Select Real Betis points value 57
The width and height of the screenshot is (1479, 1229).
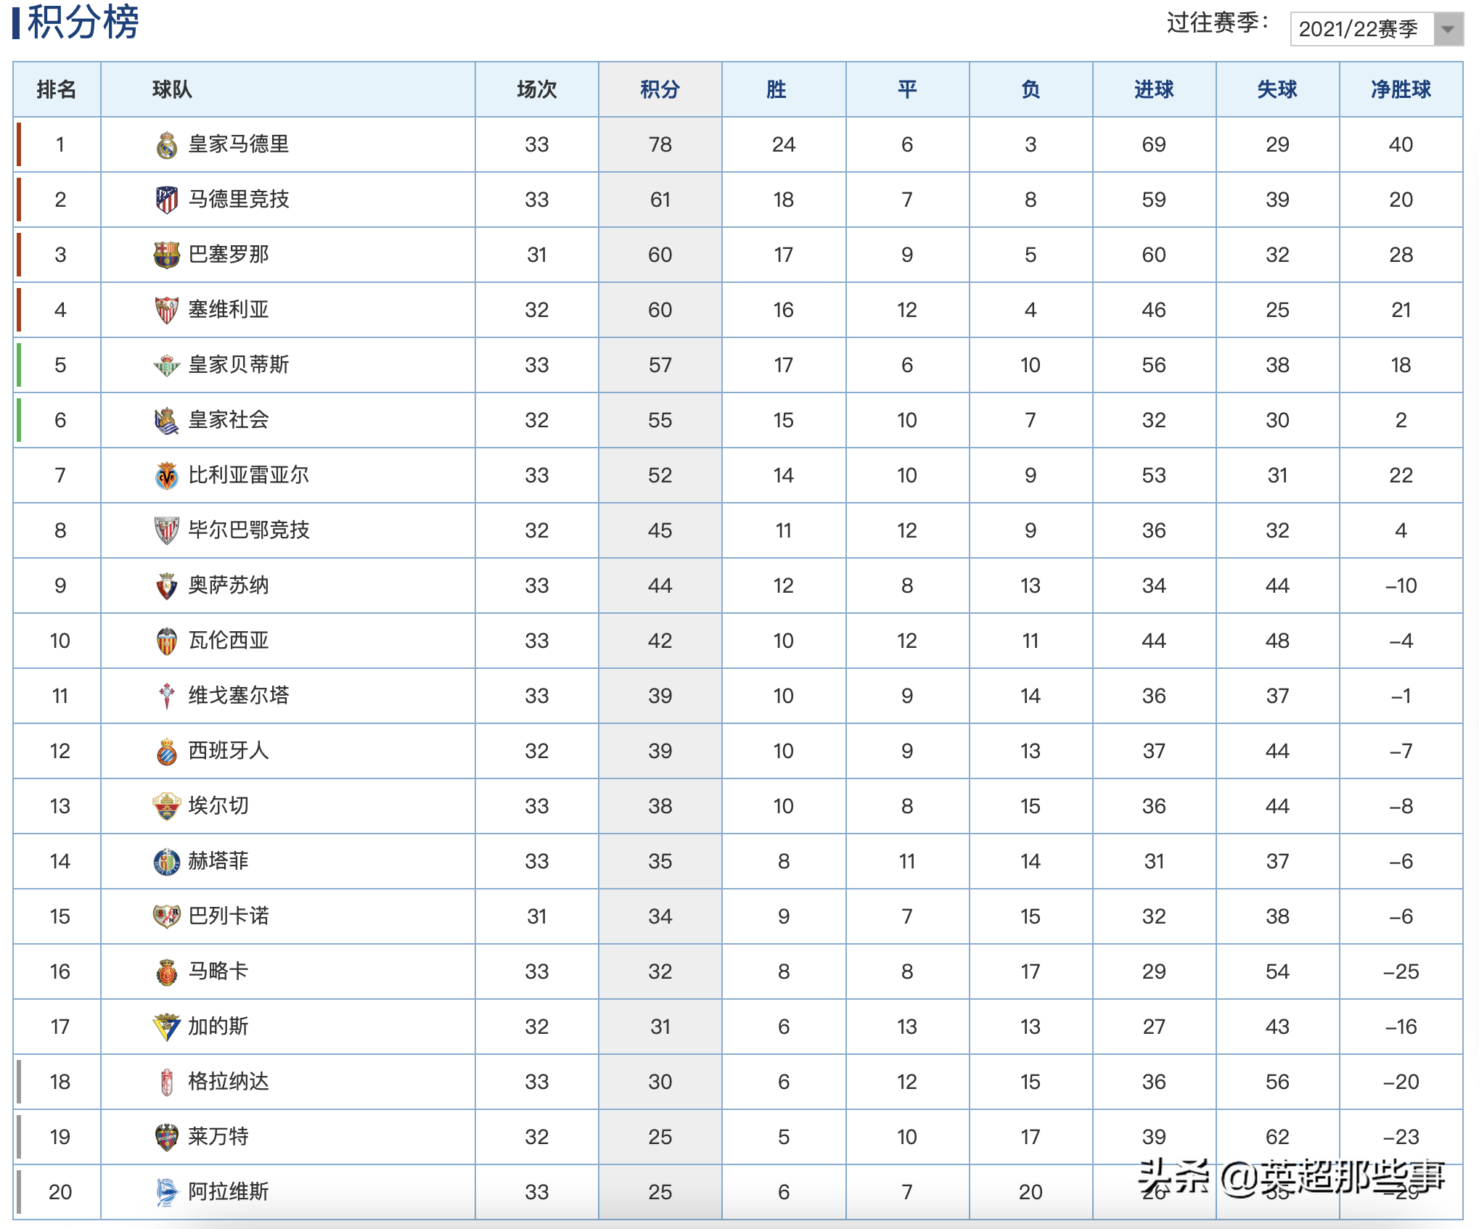click(x=660, y=366)
